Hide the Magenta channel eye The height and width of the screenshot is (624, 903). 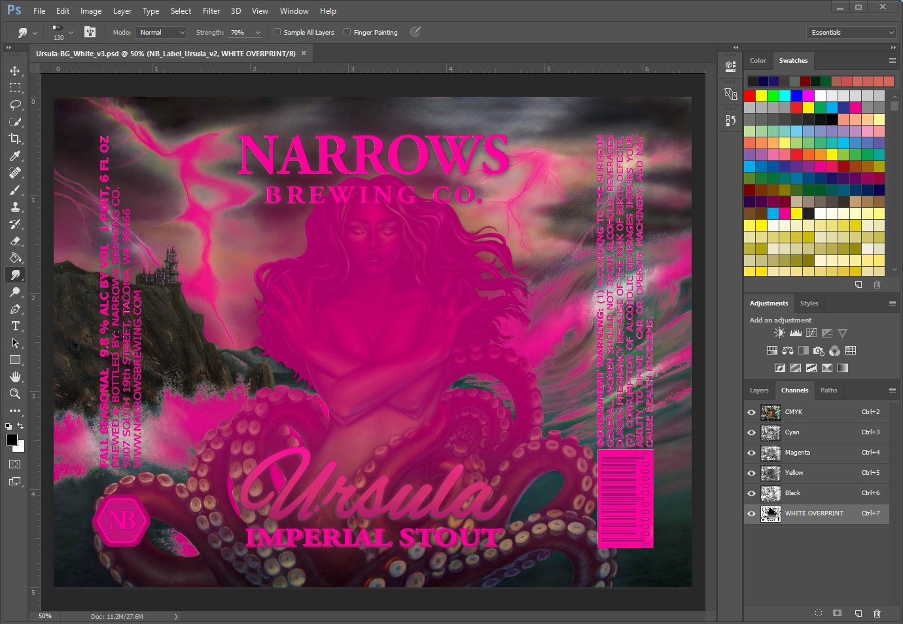[751, 453]
